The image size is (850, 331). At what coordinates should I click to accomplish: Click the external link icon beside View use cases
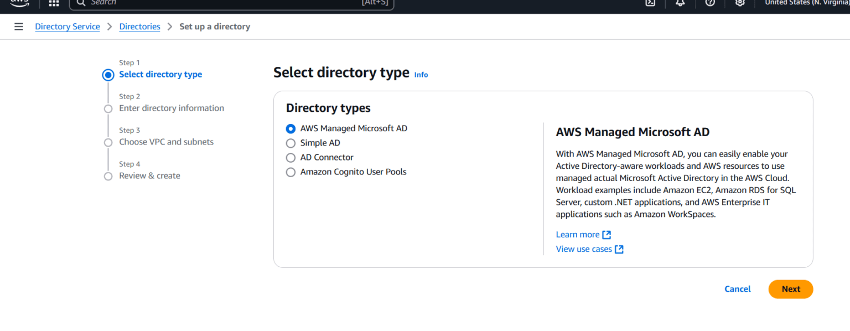click(x=619, y=249)
